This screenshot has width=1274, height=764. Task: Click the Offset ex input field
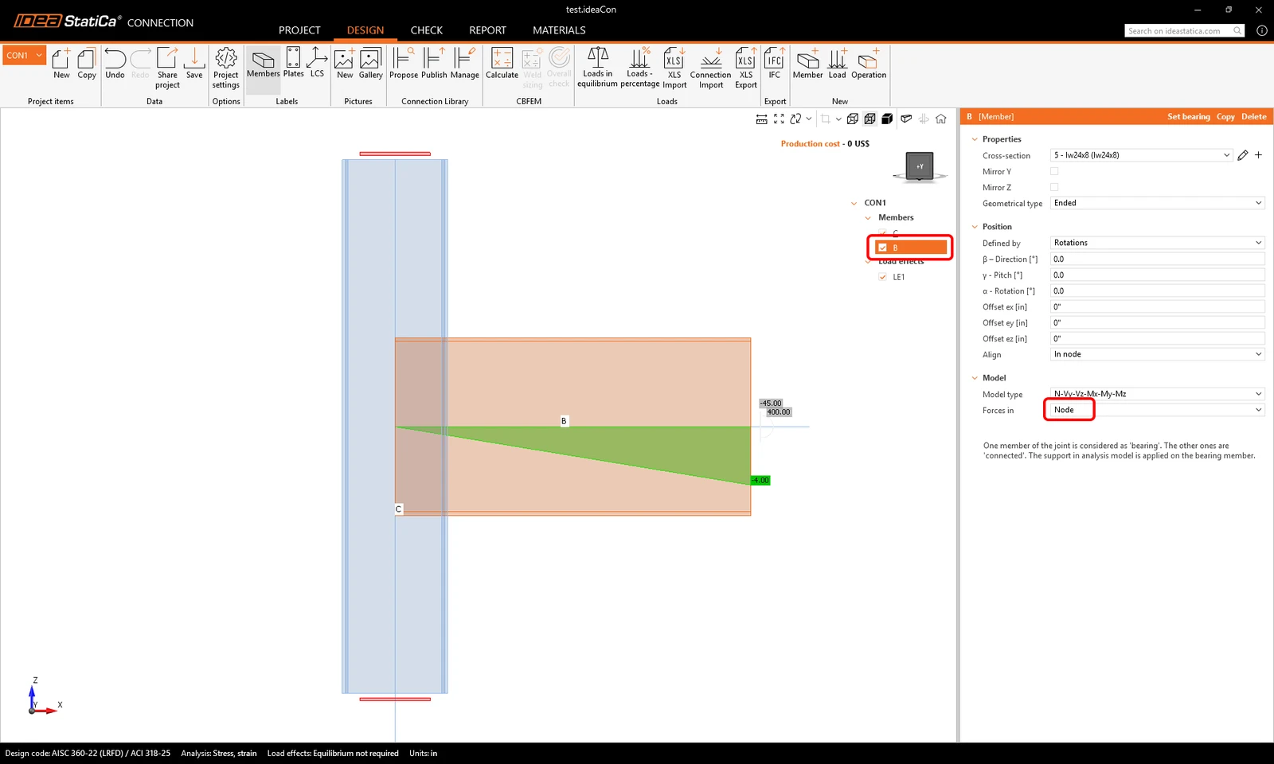[x=1158, y=306]
